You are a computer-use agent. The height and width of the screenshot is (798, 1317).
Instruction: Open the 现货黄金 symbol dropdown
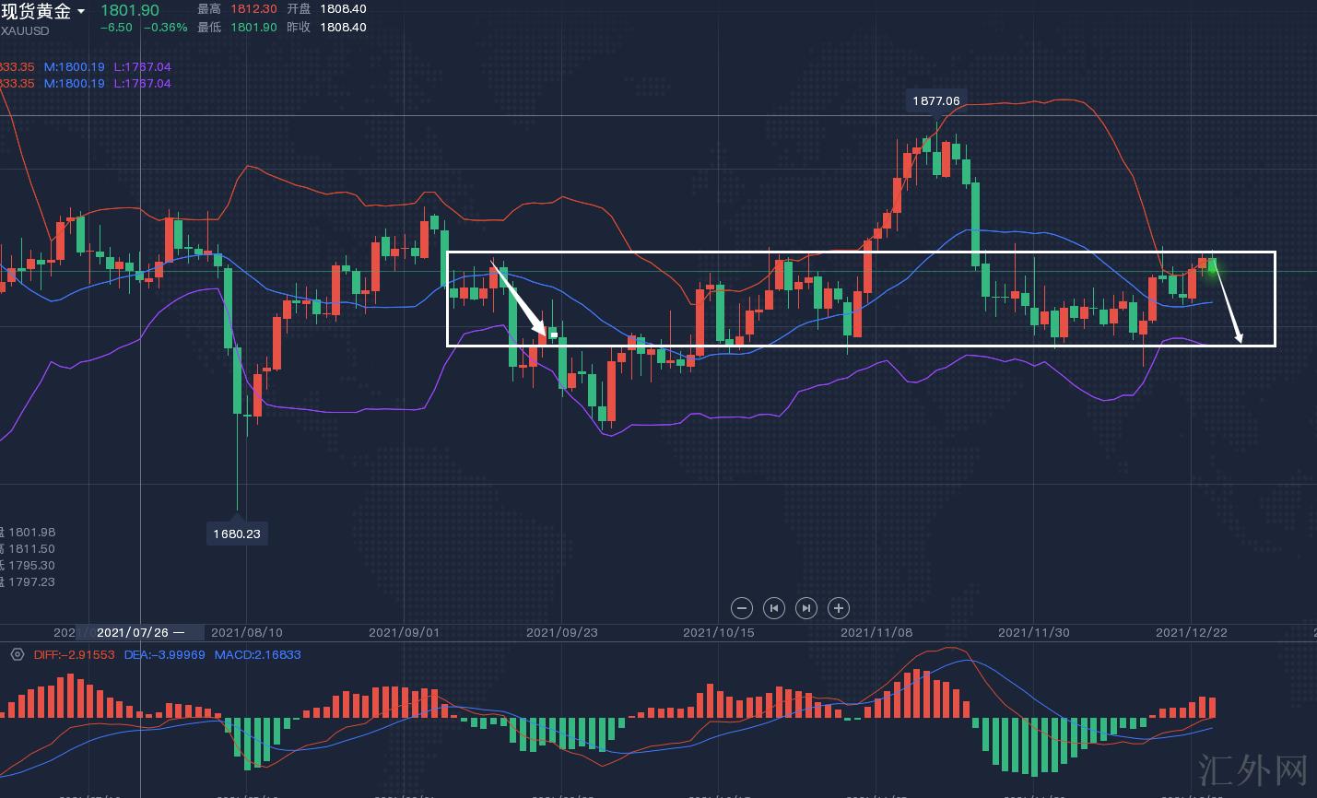81,12
